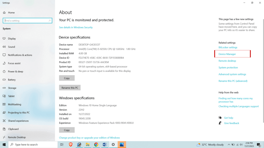Open Multitasking settings
264x148 pixels.
pos(15,104)
